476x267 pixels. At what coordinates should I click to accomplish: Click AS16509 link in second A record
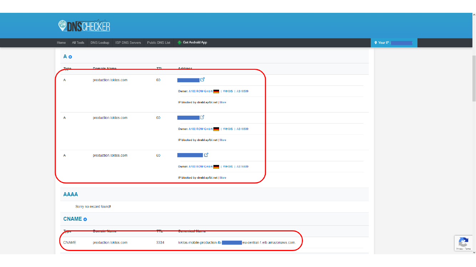point(242,129)
